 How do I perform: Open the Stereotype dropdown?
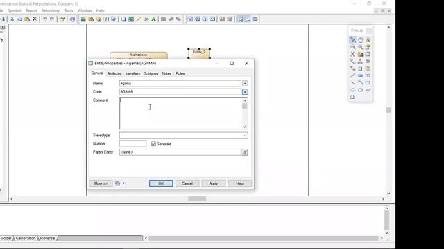tap(245, 136)
